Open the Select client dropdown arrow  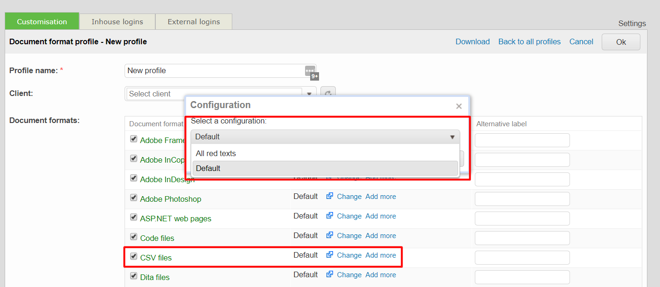click(x=309, y=94)
